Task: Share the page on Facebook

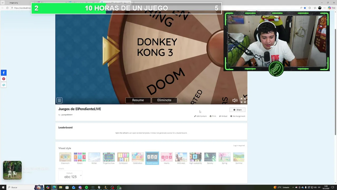Action: click(4, 73)
